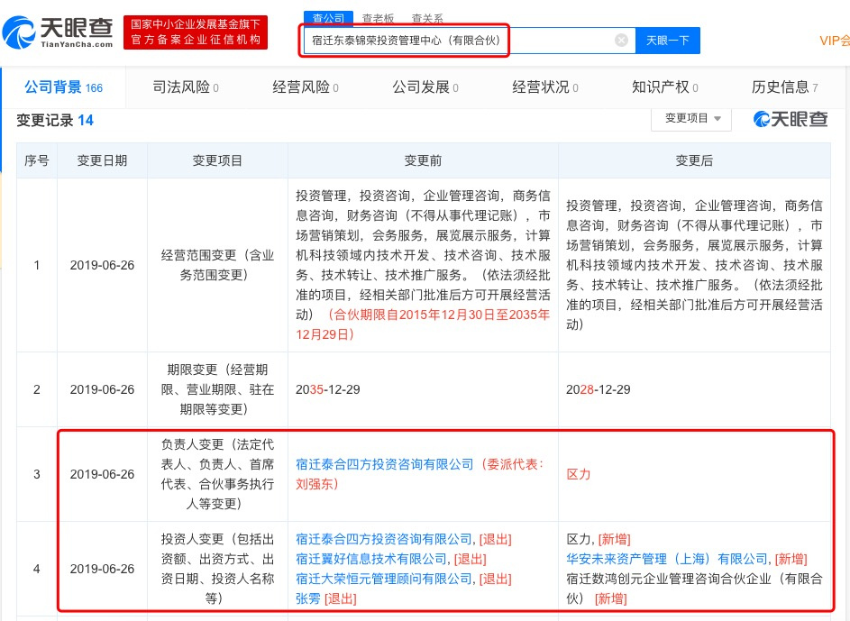Click the 变更前 column header
The height and width of the screenshot is (621, 850).
tap(423, 160)
